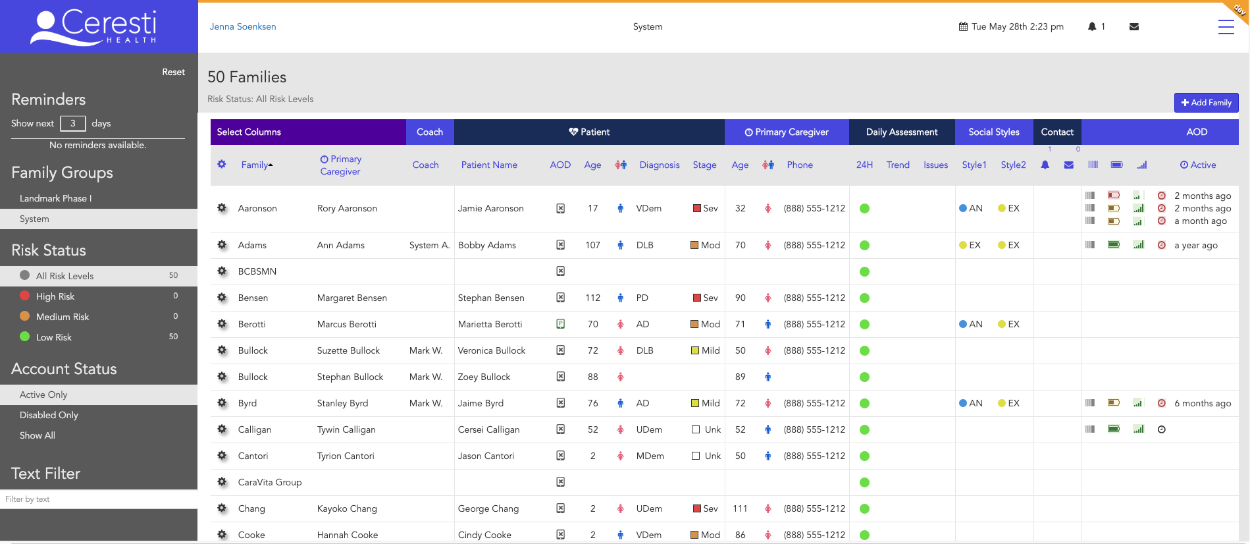Open settings gear for BCBSMN row
Screen dimensions: 1250x544
(222, 271)
